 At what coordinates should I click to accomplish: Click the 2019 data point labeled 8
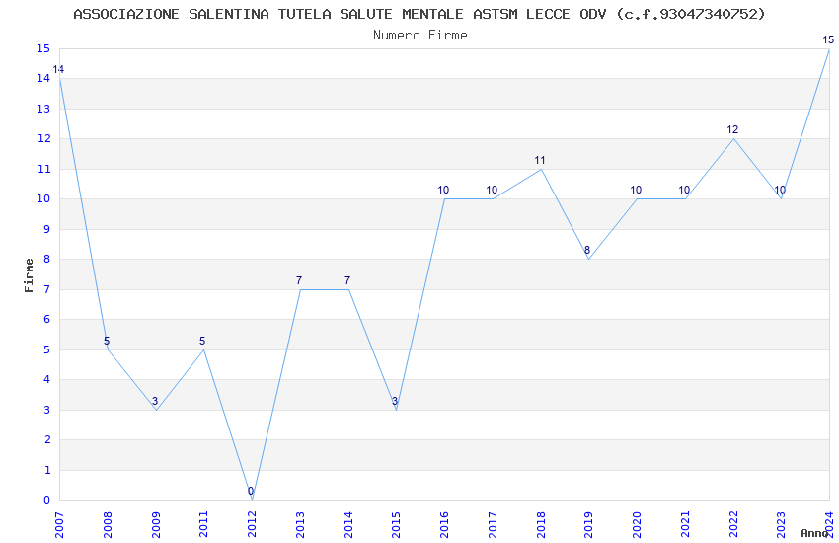(588, 259)
